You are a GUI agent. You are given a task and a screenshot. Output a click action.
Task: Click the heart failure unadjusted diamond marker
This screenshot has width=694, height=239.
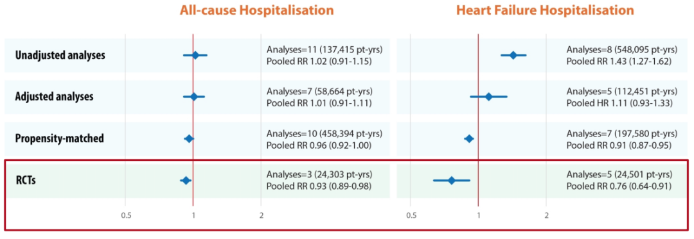pyautogui.click(x=513, y=55)
